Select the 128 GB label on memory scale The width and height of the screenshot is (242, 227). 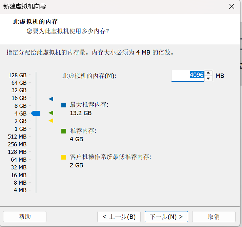(17, 75)
